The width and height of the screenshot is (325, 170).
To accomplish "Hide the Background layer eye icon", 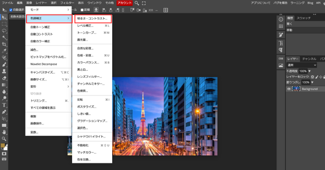I will pos(289,89).
